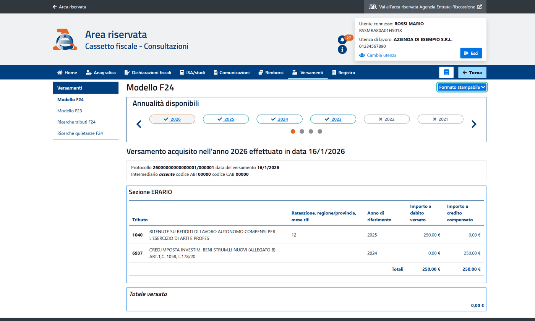Viewport: 535px width, 321px height.
Task: Open the ISA/studi menu
Action: (192, 73)
